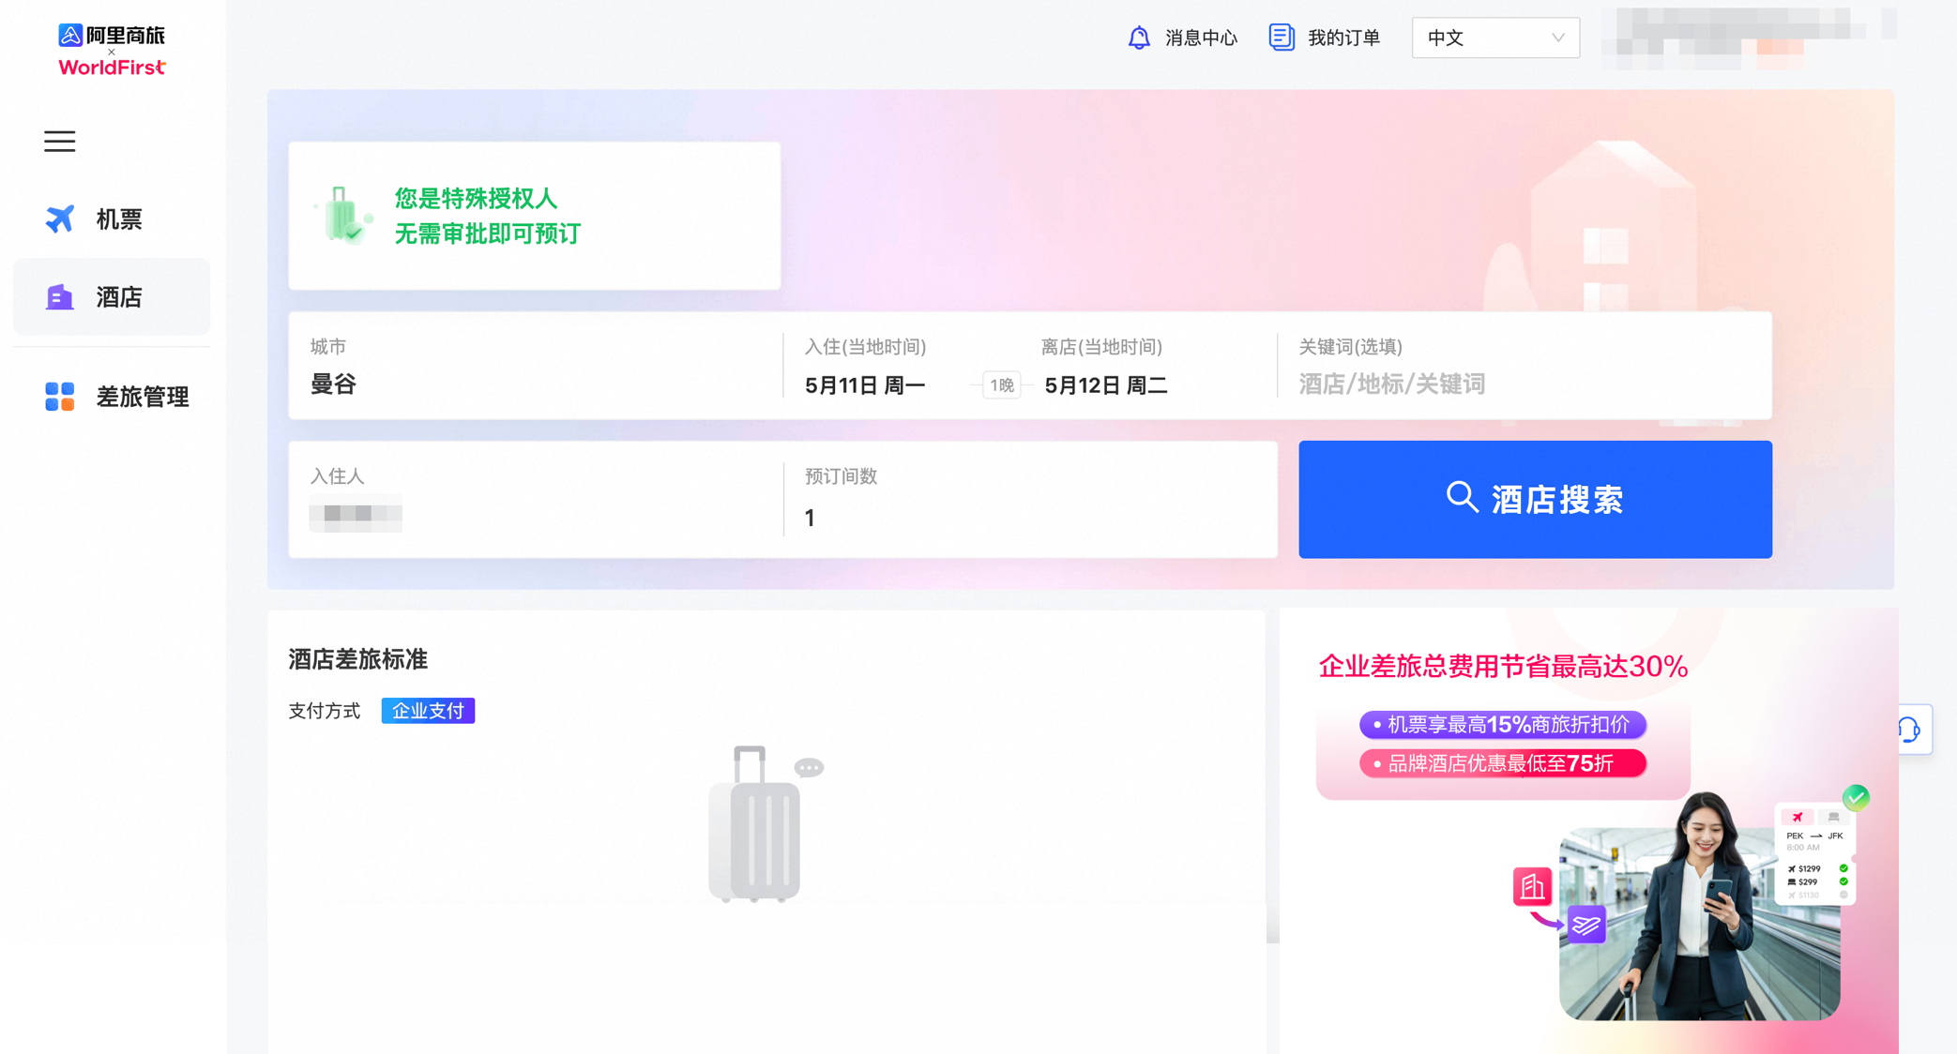Click the bell icon for 消息中心

click(1139, 38)
